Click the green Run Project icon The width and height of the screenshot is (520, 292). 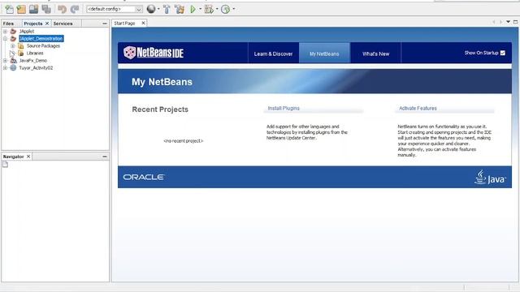(x=193, y=9)
